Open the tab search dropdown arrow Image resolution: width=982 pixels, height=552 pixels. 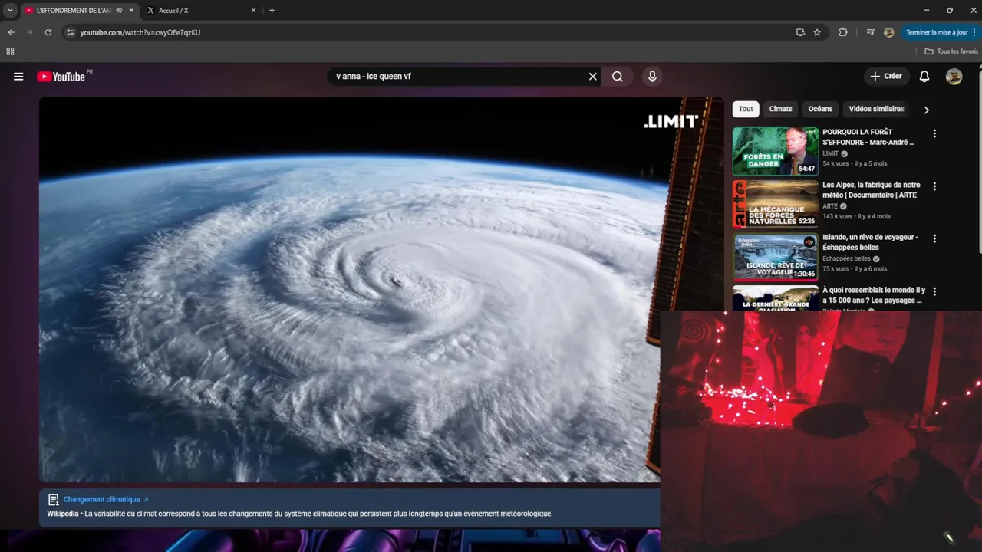(10, 11)
